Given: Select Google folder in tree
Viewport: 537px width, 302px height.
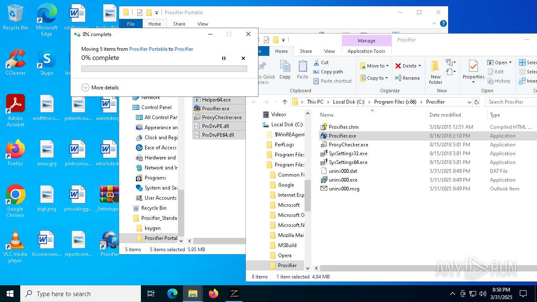Looking at the screenshot, I should [x=286, y=185].
